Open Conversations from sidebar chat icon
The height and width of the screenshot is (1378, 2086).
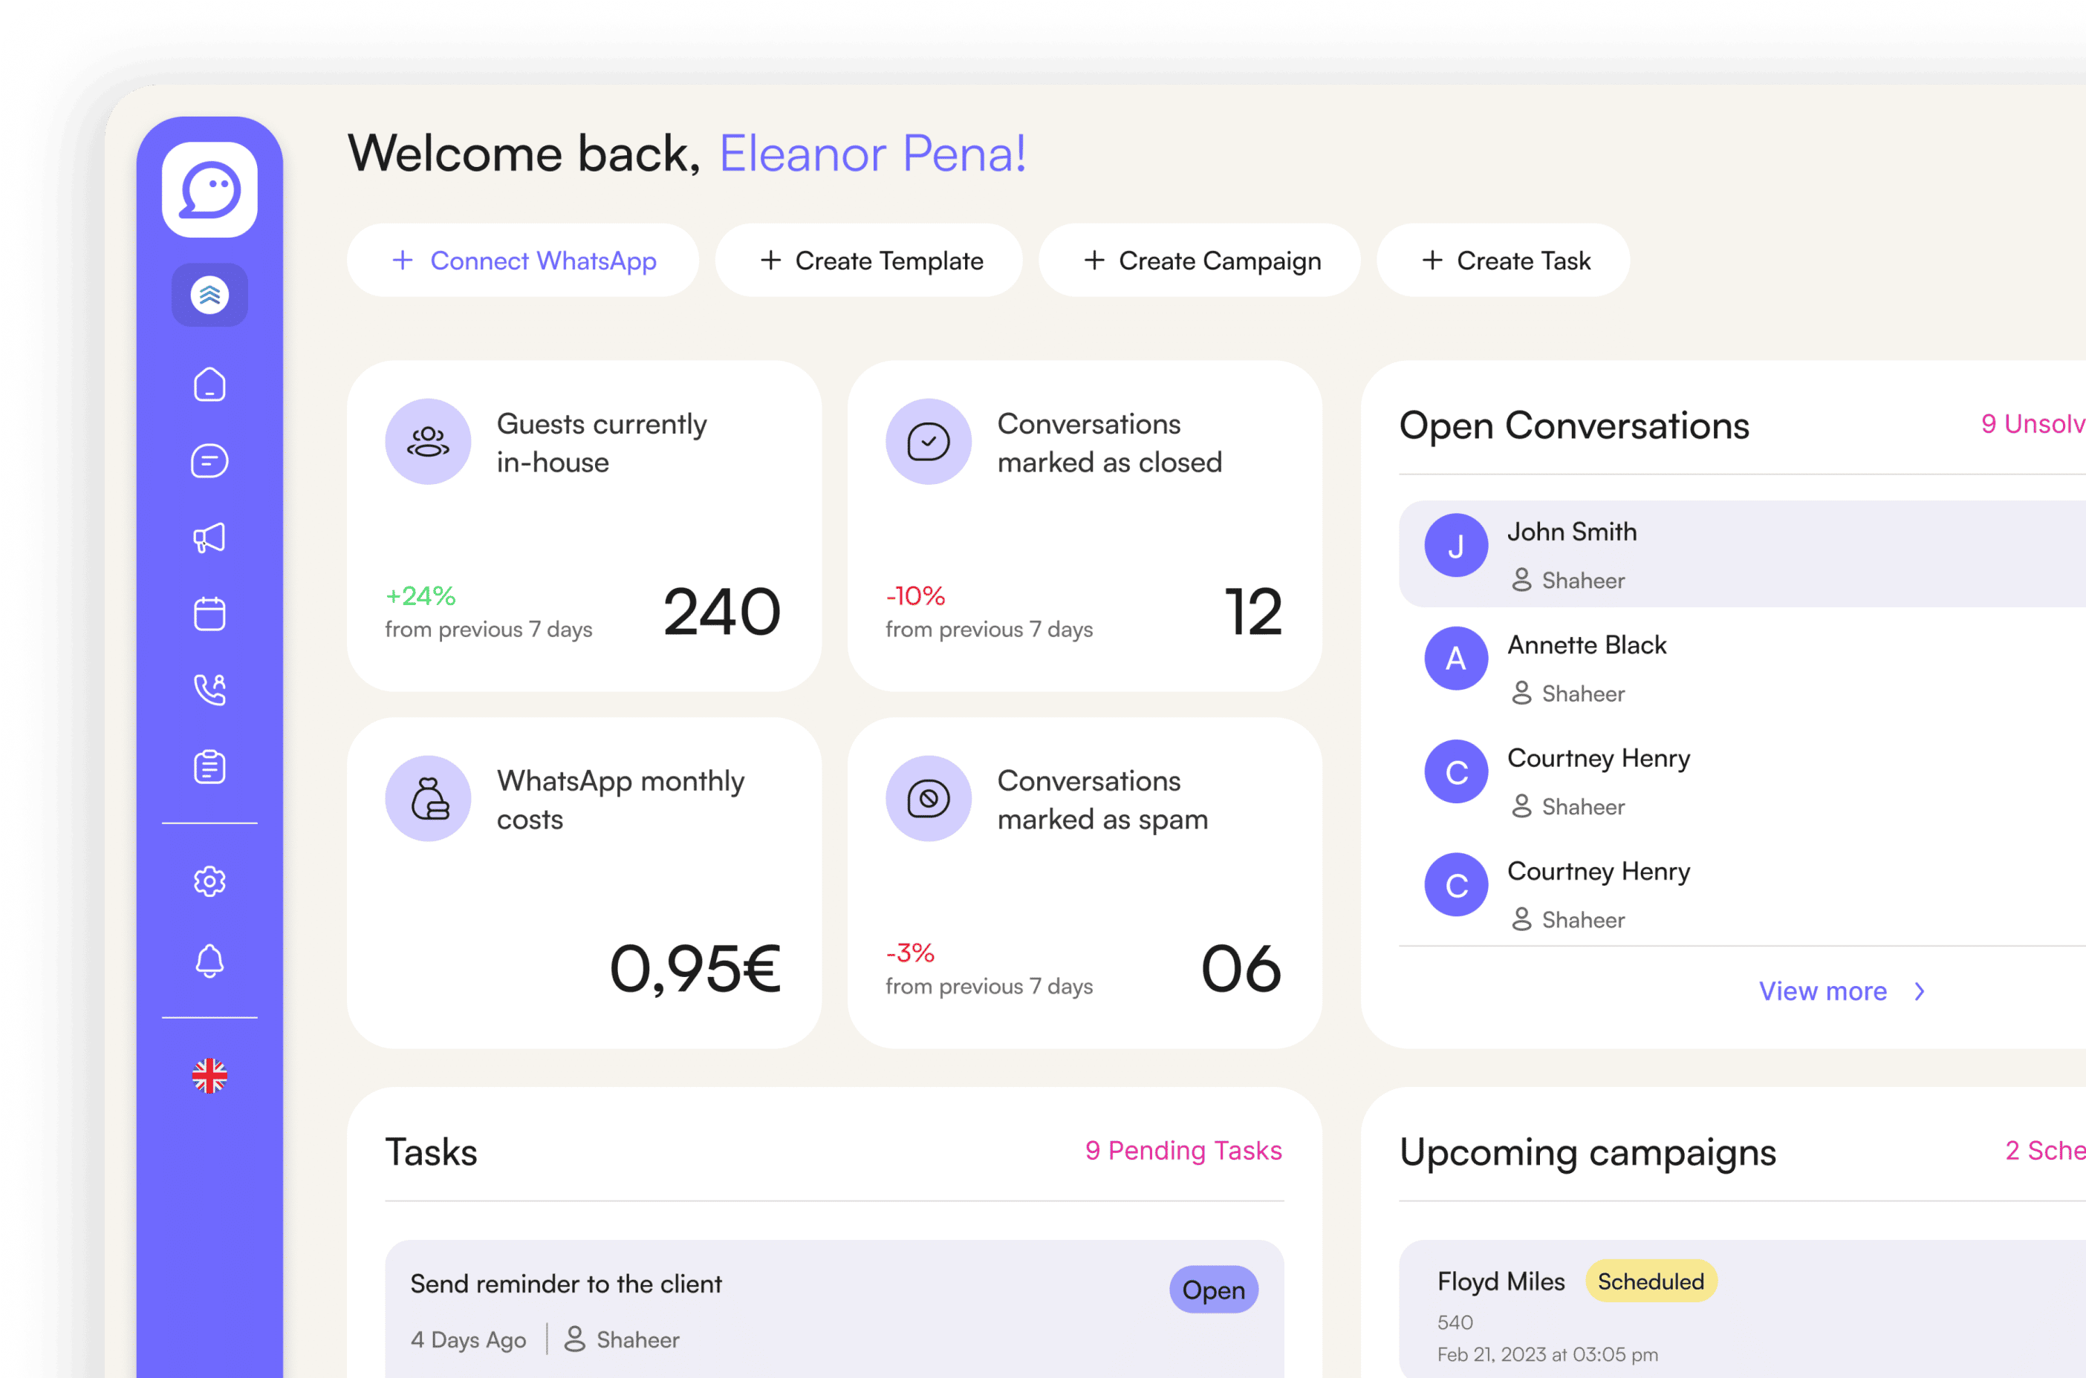click(x=209, y=461)
